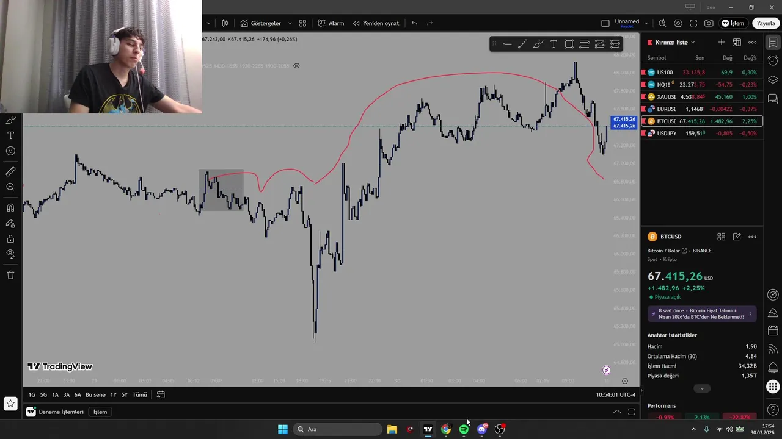782x439 pixels.
Task: Select the Bu sene range tab
Action: click(x=95, y=395)
